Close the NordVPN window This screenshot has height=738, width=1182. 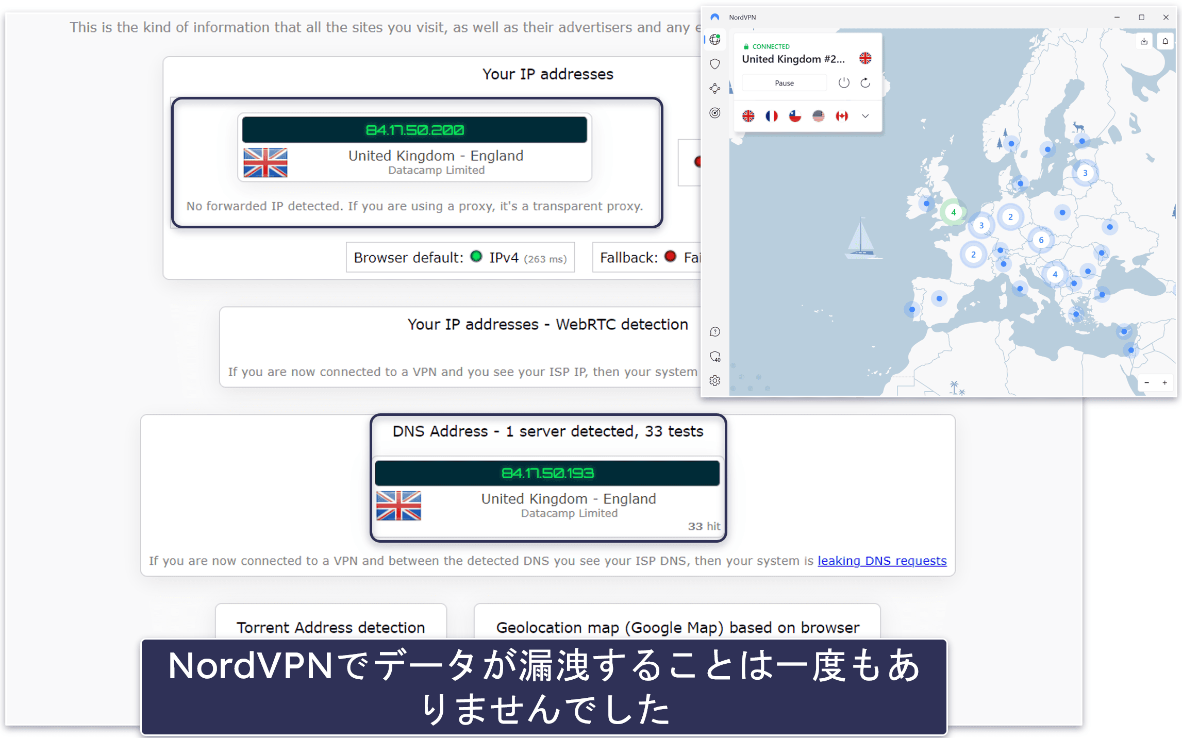[1166, 17]
